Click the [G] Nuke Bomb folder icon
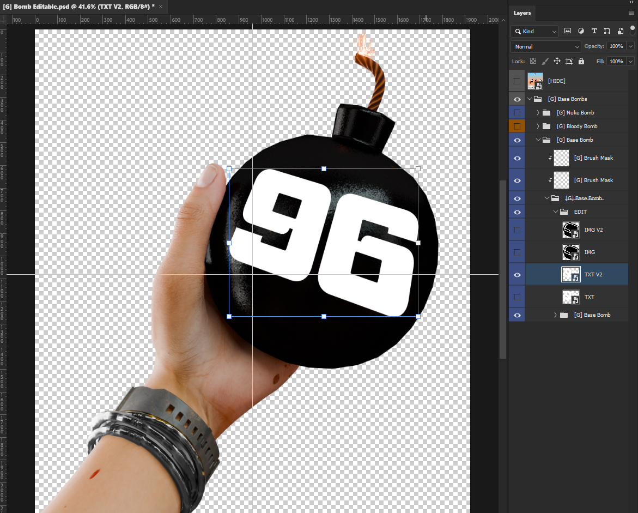The width and height of the screenshot is (638, 513). pos(546,112)
